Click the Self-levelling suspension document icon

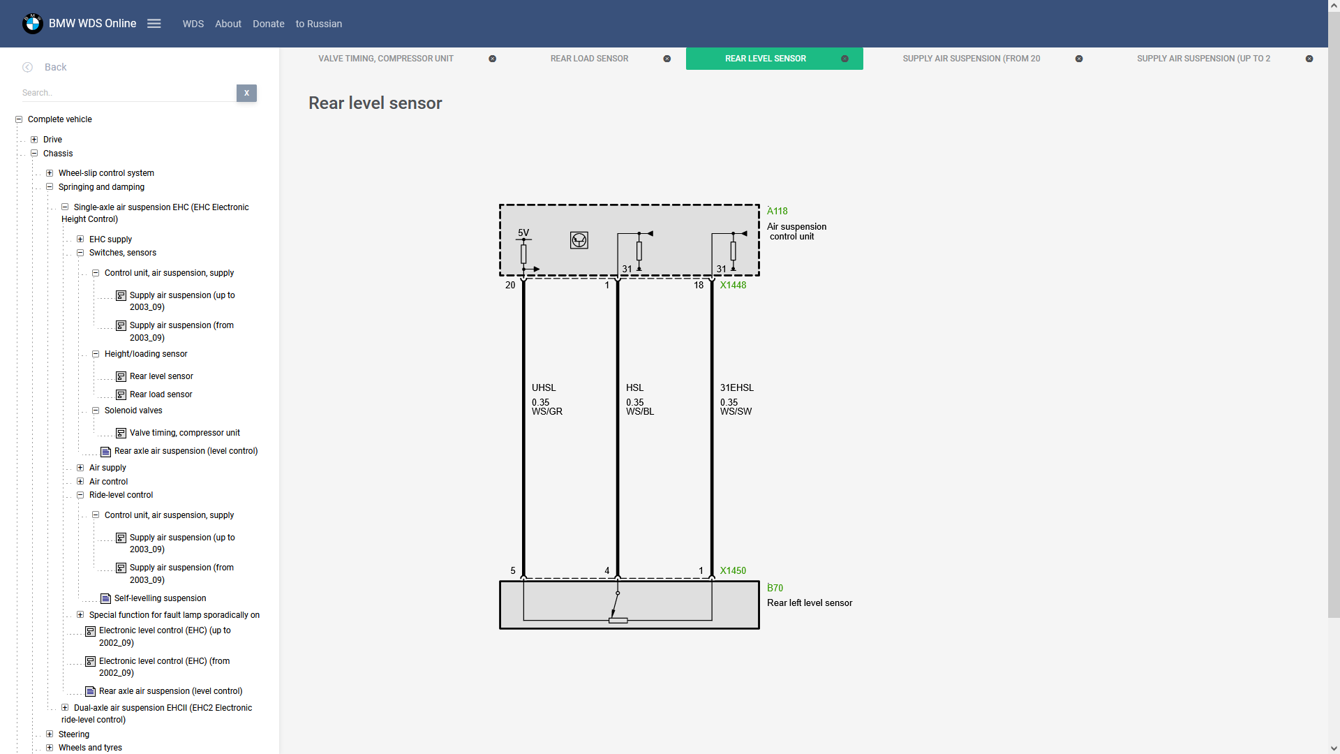click(x=105, y=598)
